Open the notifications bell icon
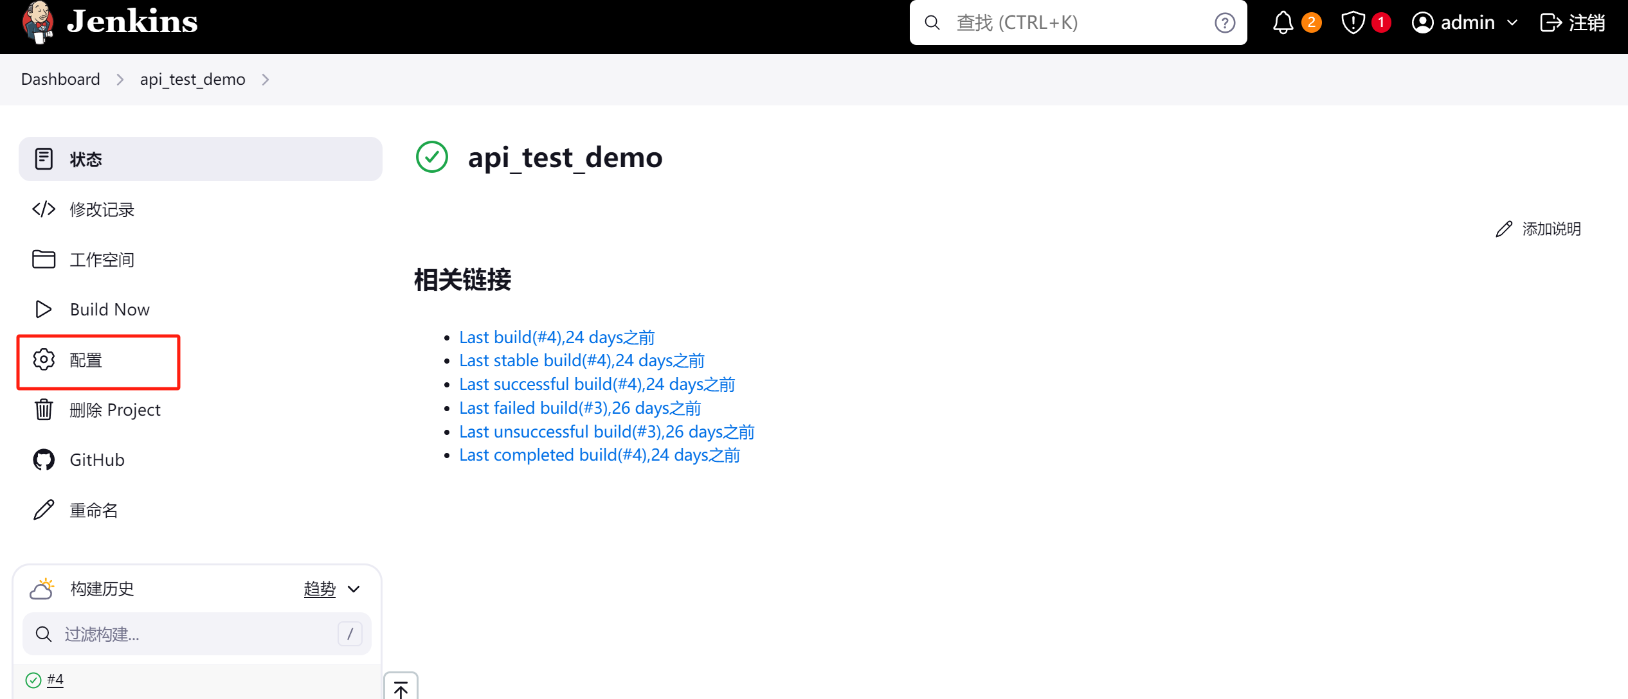This screenshot has width=1628, height=699. point(1283,23)
